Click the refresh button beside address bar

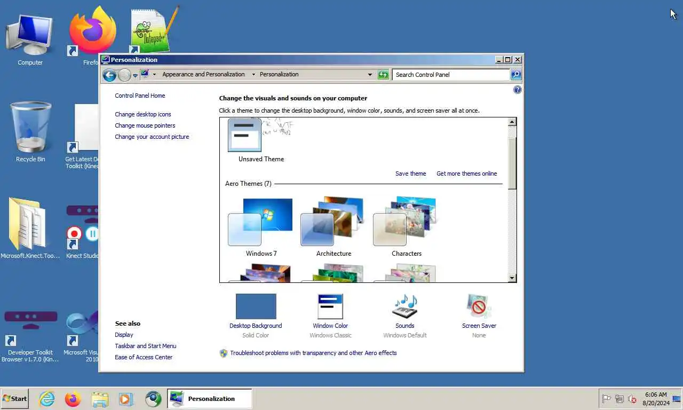383,75
